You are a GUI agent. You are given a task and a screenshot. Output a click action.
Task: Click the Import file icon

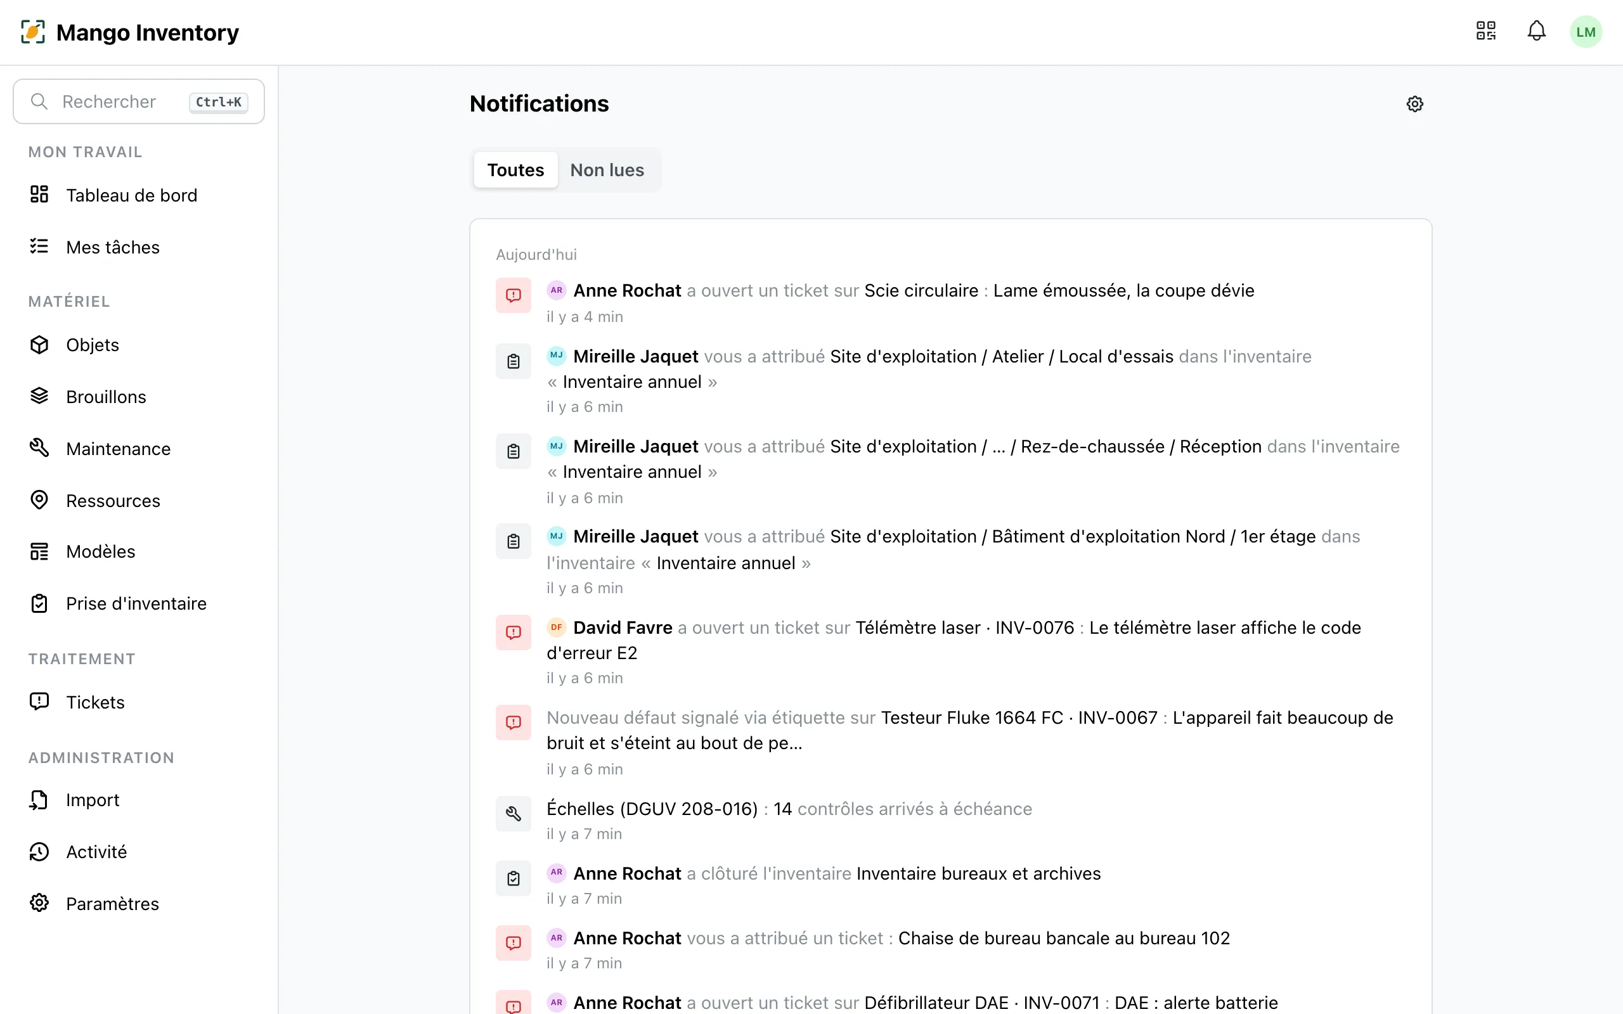39,799
